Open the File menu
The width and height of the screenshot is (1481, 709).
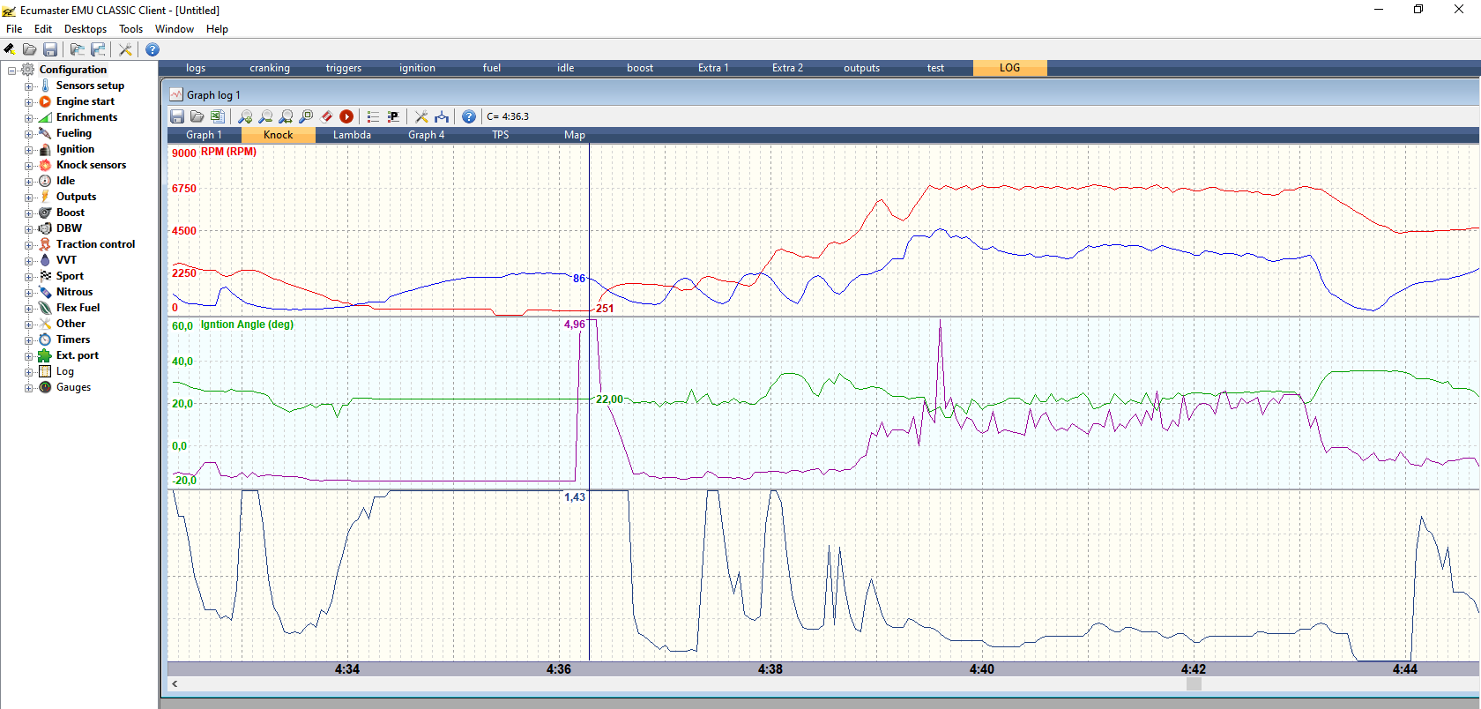(14, 29)
